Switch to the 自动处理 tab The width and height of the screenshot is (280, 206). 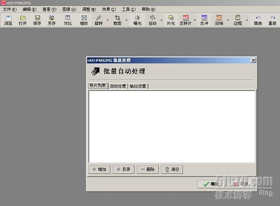coord(118,86)
